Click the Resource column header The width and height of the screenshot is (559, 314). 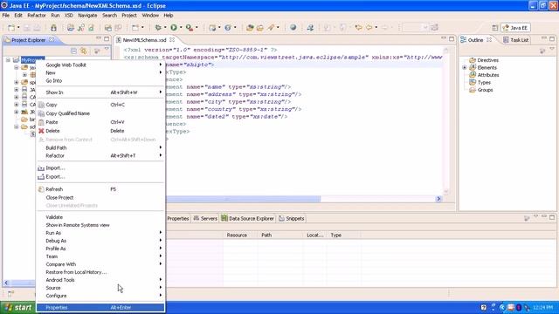pyautogui.click(x=237, y=235)
